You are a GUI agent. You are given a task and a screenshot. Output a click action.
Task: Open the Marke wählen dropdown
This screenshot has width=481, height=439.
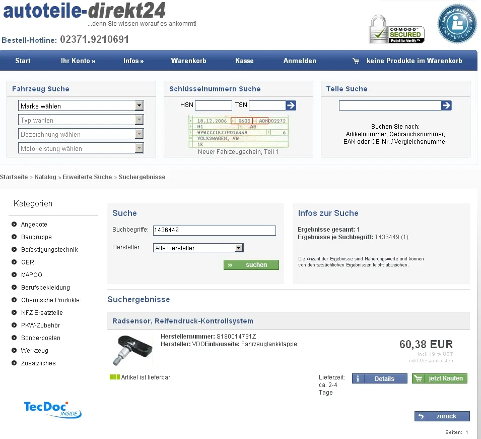(x=81, y=106)
